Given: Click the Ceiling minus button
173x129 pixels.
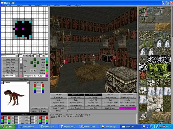Looking at the screenshot, I should click(x=21, y=62).
